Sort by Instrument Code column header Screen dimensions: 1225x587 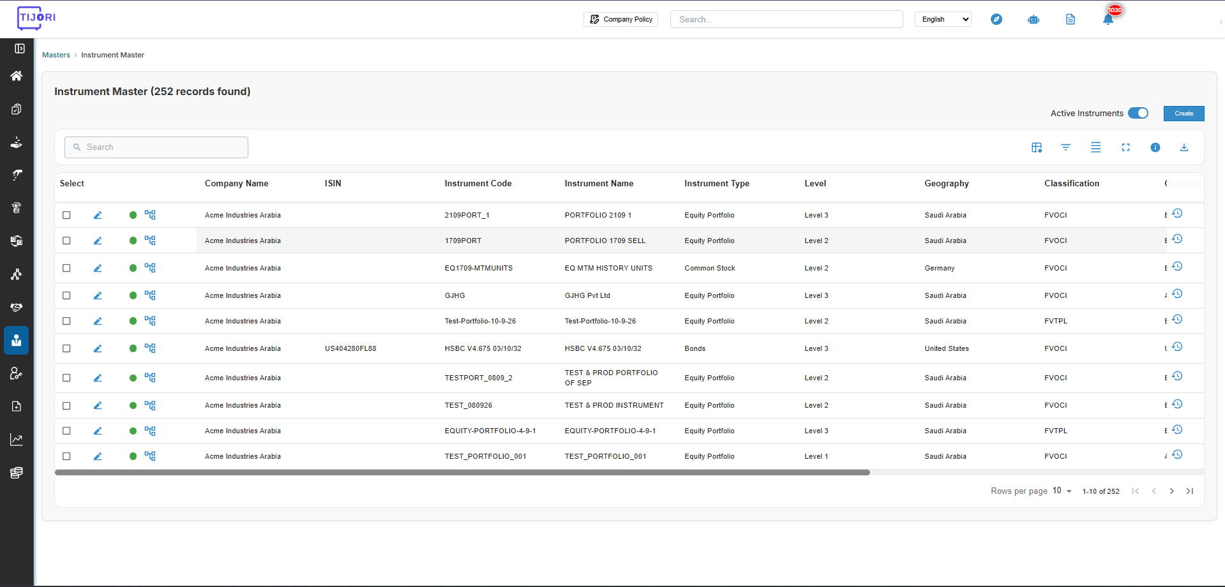click(478, 184)
